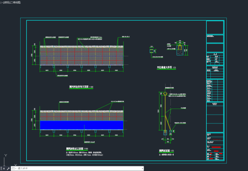
Task: Close the command line window
Action: coord(4,169)
